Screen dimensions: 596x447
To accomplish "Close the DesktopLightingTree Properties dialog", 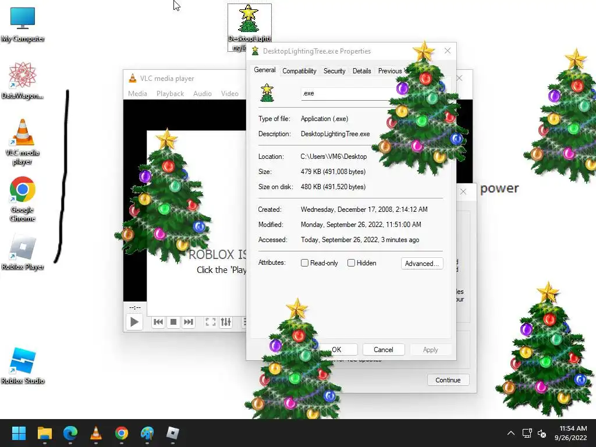I will [x=448, y=51].
